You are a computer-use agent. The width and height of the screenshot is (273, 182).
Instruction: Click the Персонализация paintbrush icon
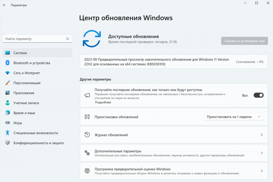[x=7, y=83]
